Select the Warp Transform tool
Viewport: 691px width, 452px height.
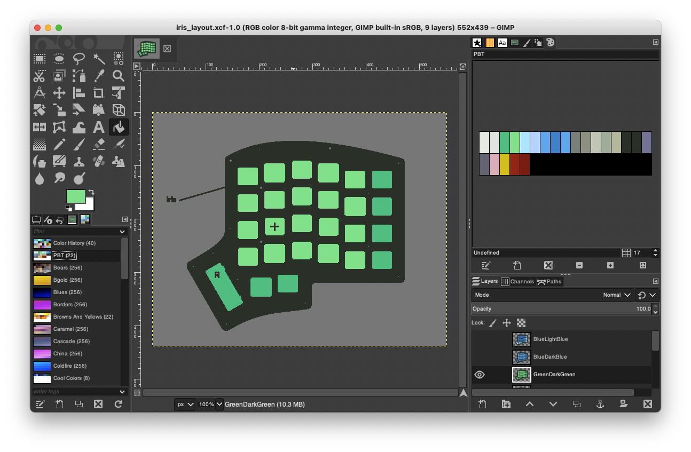coord(79,127)
